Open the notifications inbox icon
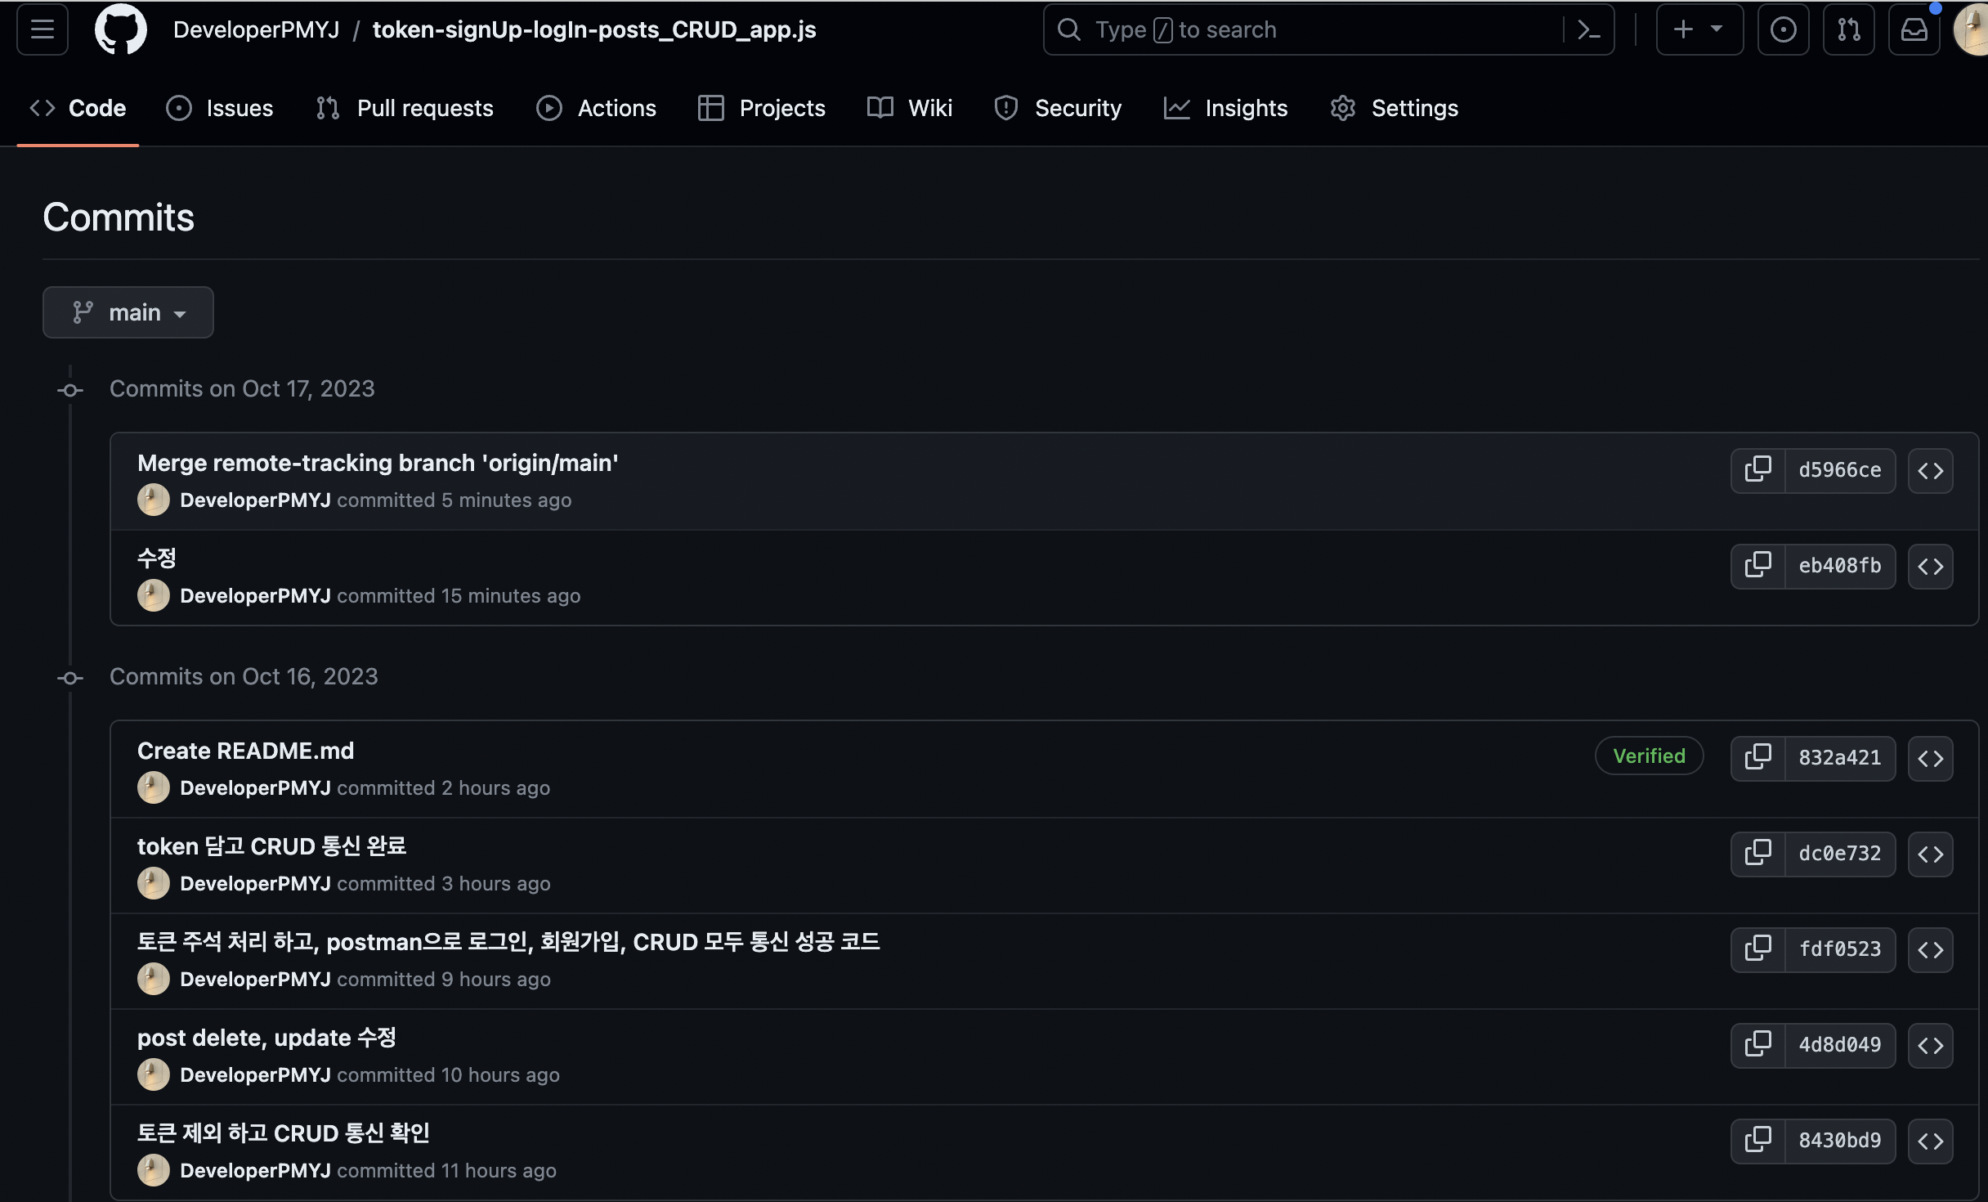The width and height of the screenshot is (1988, 1202). pos(1914,29)
